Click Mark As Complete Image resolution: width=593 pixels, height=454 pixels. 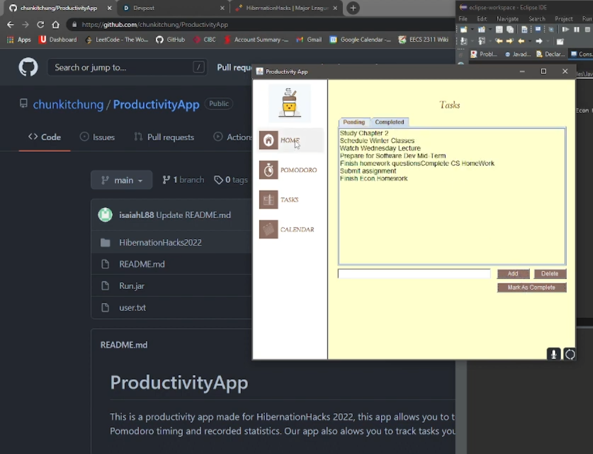pyautogui.click(x=532, y=287)
